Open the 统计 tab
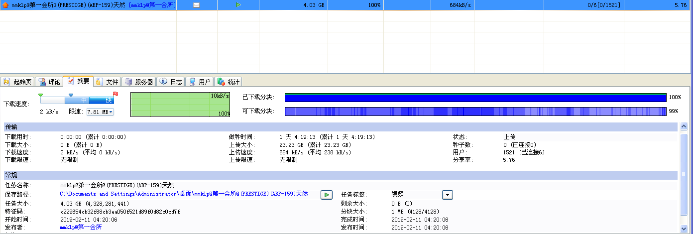Viewport: 693px width, 234px height. tap(229, 82)
